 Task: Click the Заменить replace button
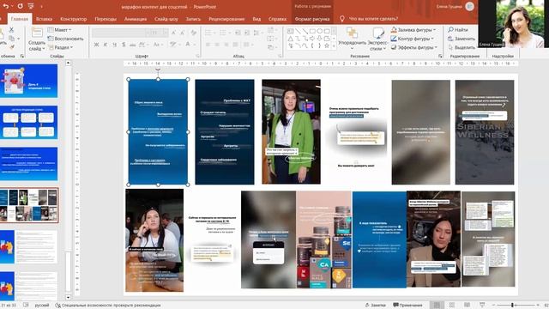(462, 39)
